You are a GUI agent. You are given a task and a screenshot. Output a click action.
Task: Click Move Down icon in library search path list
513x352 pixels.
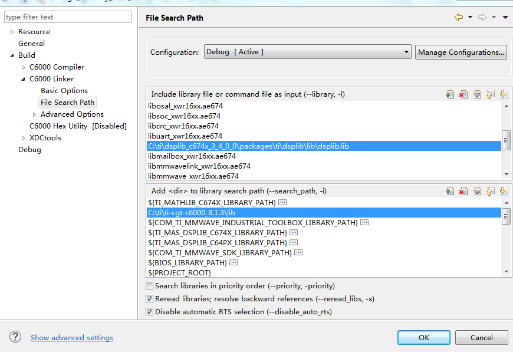[503, 191]
